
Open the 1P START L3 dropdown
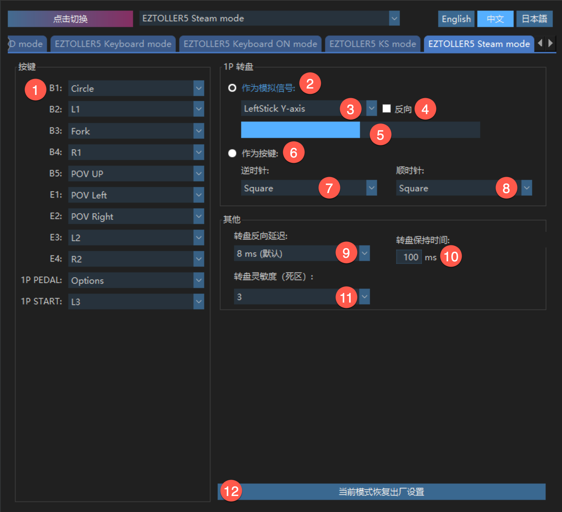[136, 302]
